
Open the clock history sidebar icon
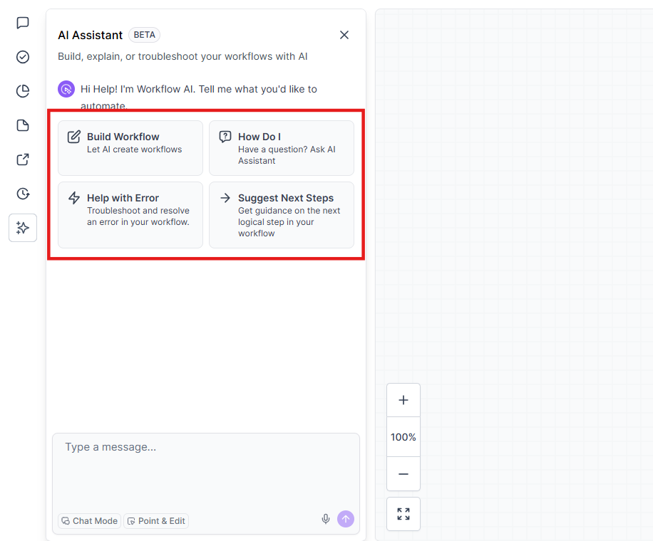[23, 194]
